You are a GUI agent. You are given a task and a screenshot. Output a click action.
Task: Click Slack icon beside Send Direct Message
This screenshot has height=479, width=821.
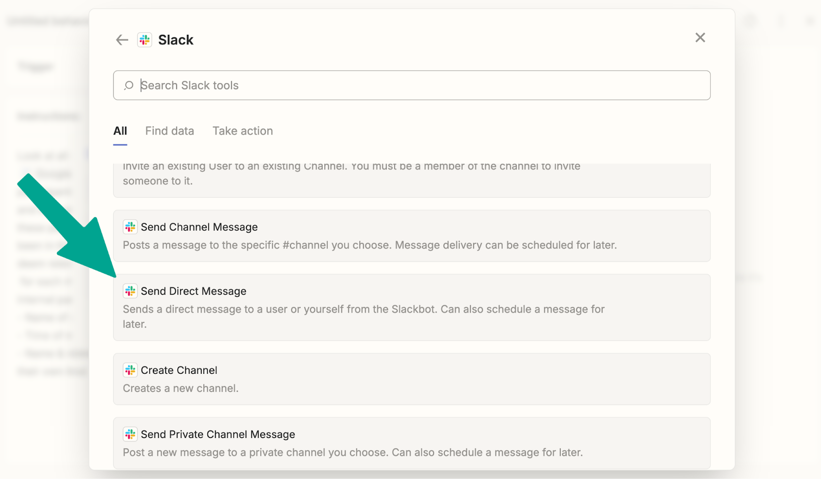(130, 291)
